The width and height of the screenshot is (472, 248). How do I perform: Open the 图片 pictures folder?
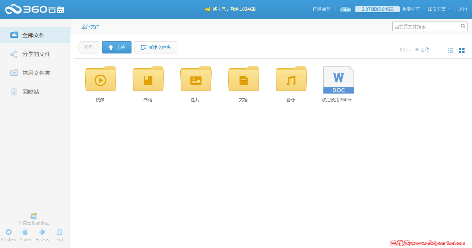coord(196,79)
